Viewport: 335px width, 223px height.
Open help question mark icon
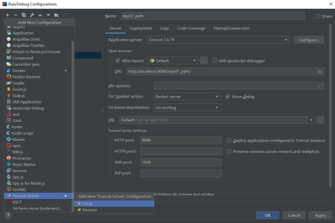(8, 215)
